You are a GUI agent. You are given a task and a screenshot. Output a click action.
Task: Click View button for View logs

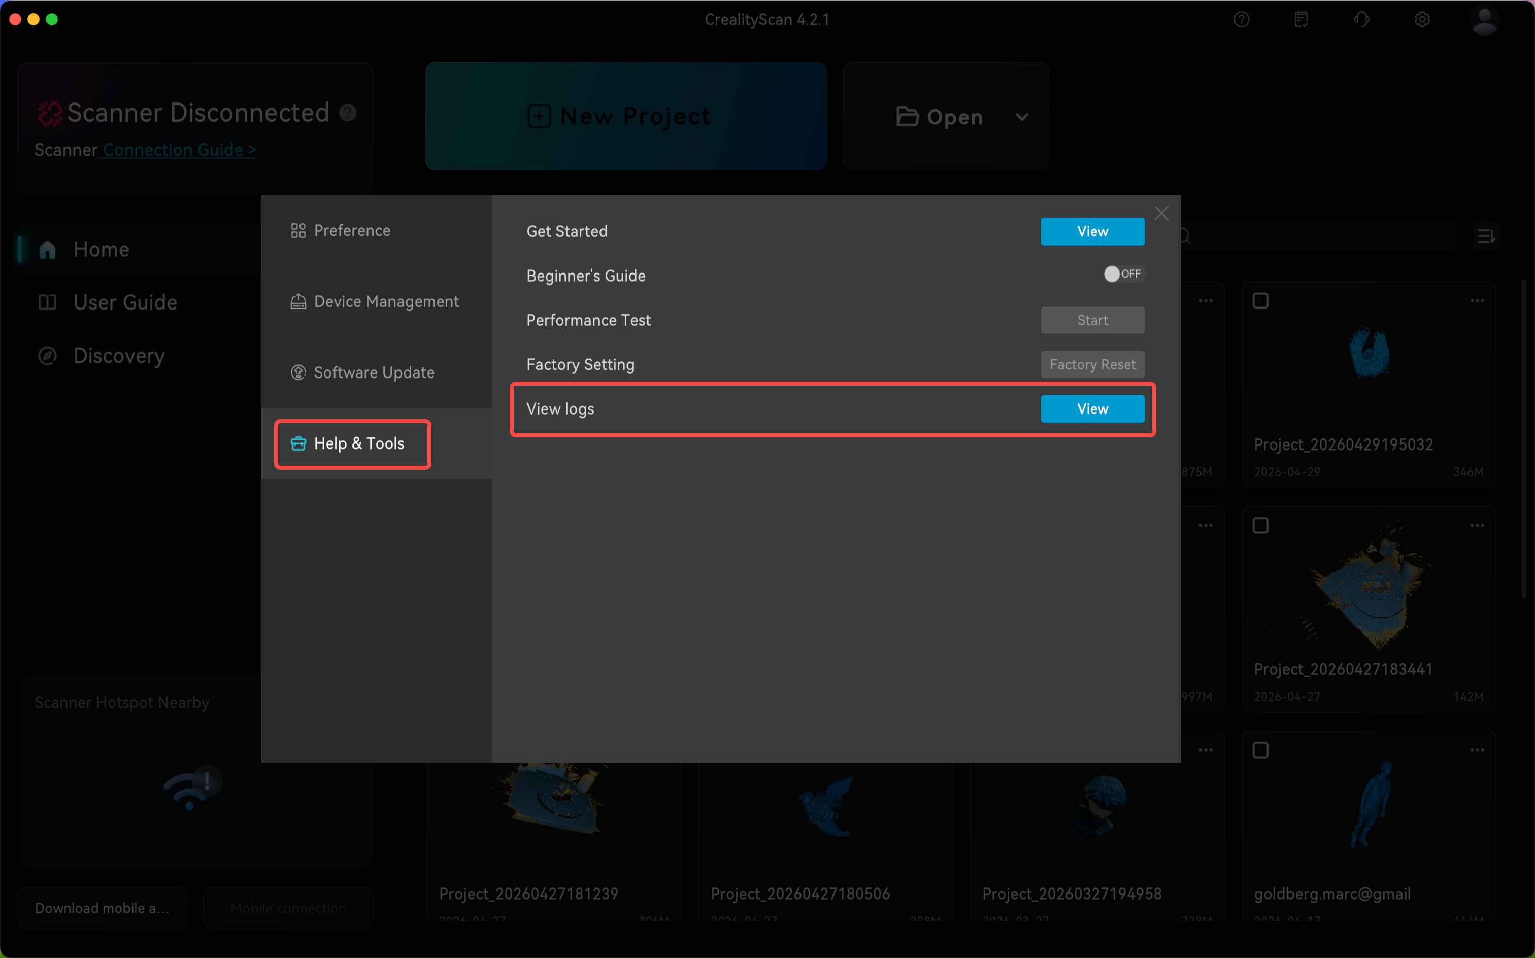coord(1093,409)
